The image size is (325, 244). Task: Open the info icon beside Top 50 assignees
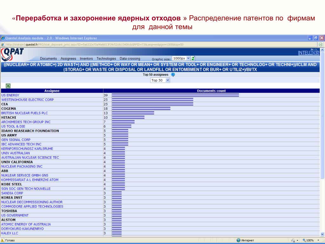(173, 75)
